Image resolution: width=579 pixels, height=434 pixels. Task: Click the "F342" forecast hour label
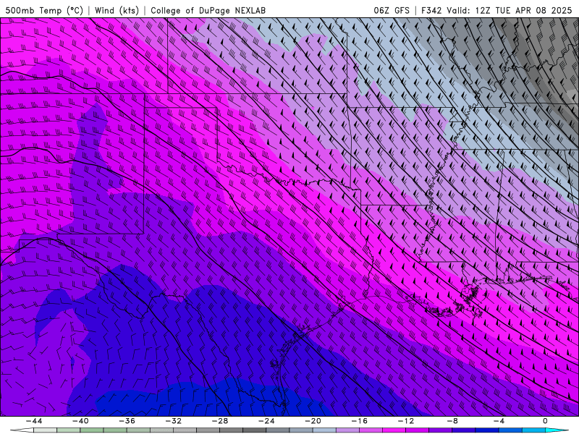click(431, 10)
